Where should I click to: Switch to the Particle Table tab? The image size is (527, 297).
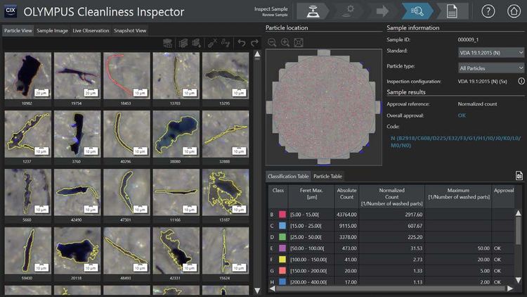pyautogui.click(x=327, y=176)
